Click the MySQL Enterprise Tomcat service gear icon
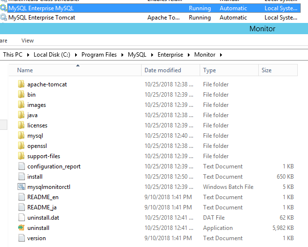 point(3,18)
